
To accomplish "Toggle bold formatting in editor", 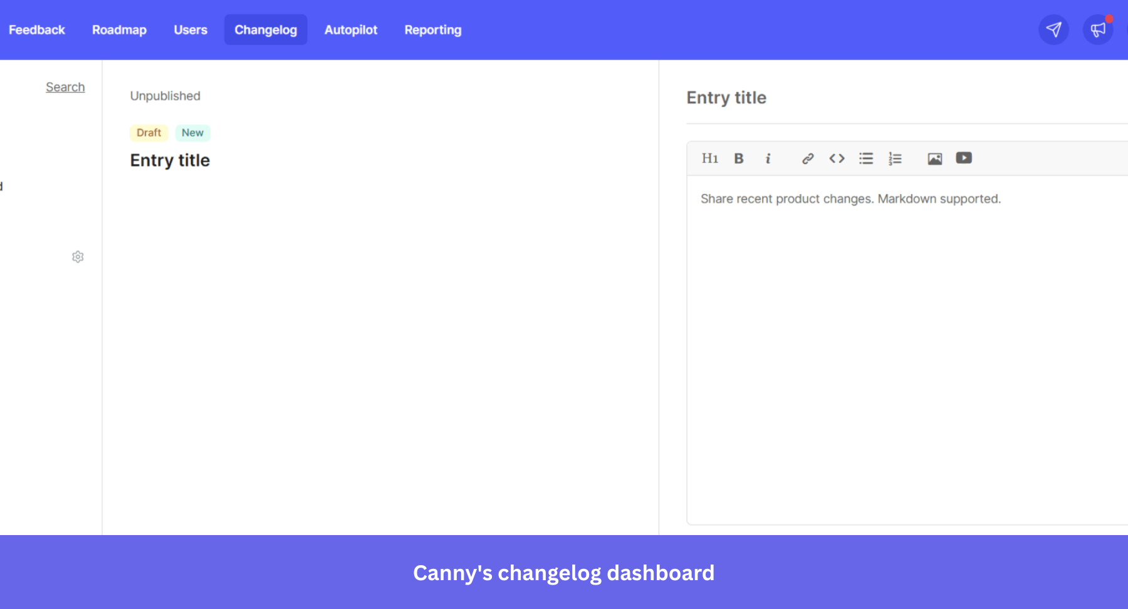I will [x=739, y=159].
